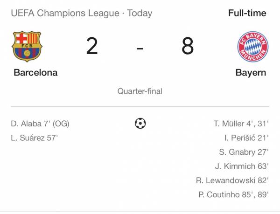Select J. Kimmich 63' scorer entry
Image resolution: width=280 pixels, height=214 pixels.
pyautogui.click(x=242, y=166)
